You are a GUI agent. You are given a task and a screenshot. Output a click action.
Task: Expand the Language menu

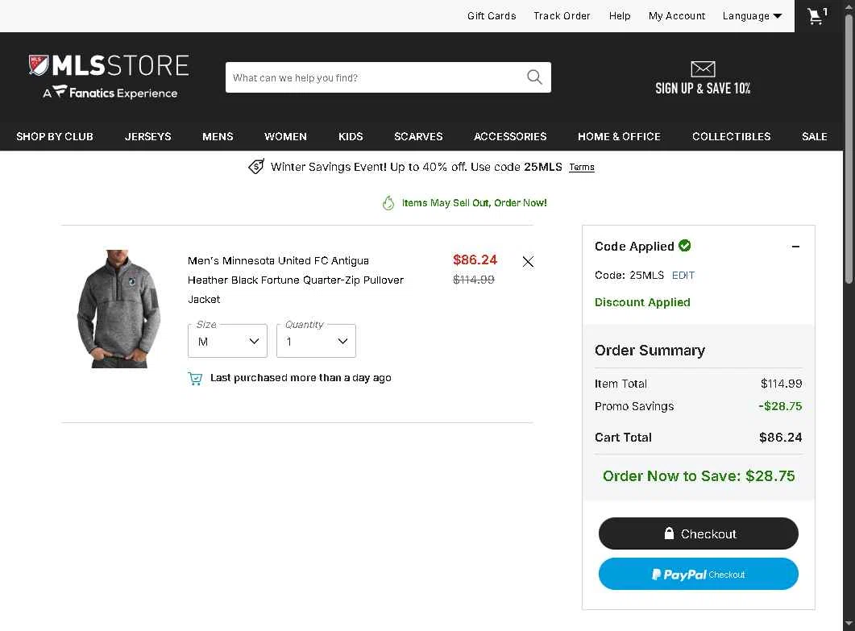pyautogui.click(x=753, y=16)
